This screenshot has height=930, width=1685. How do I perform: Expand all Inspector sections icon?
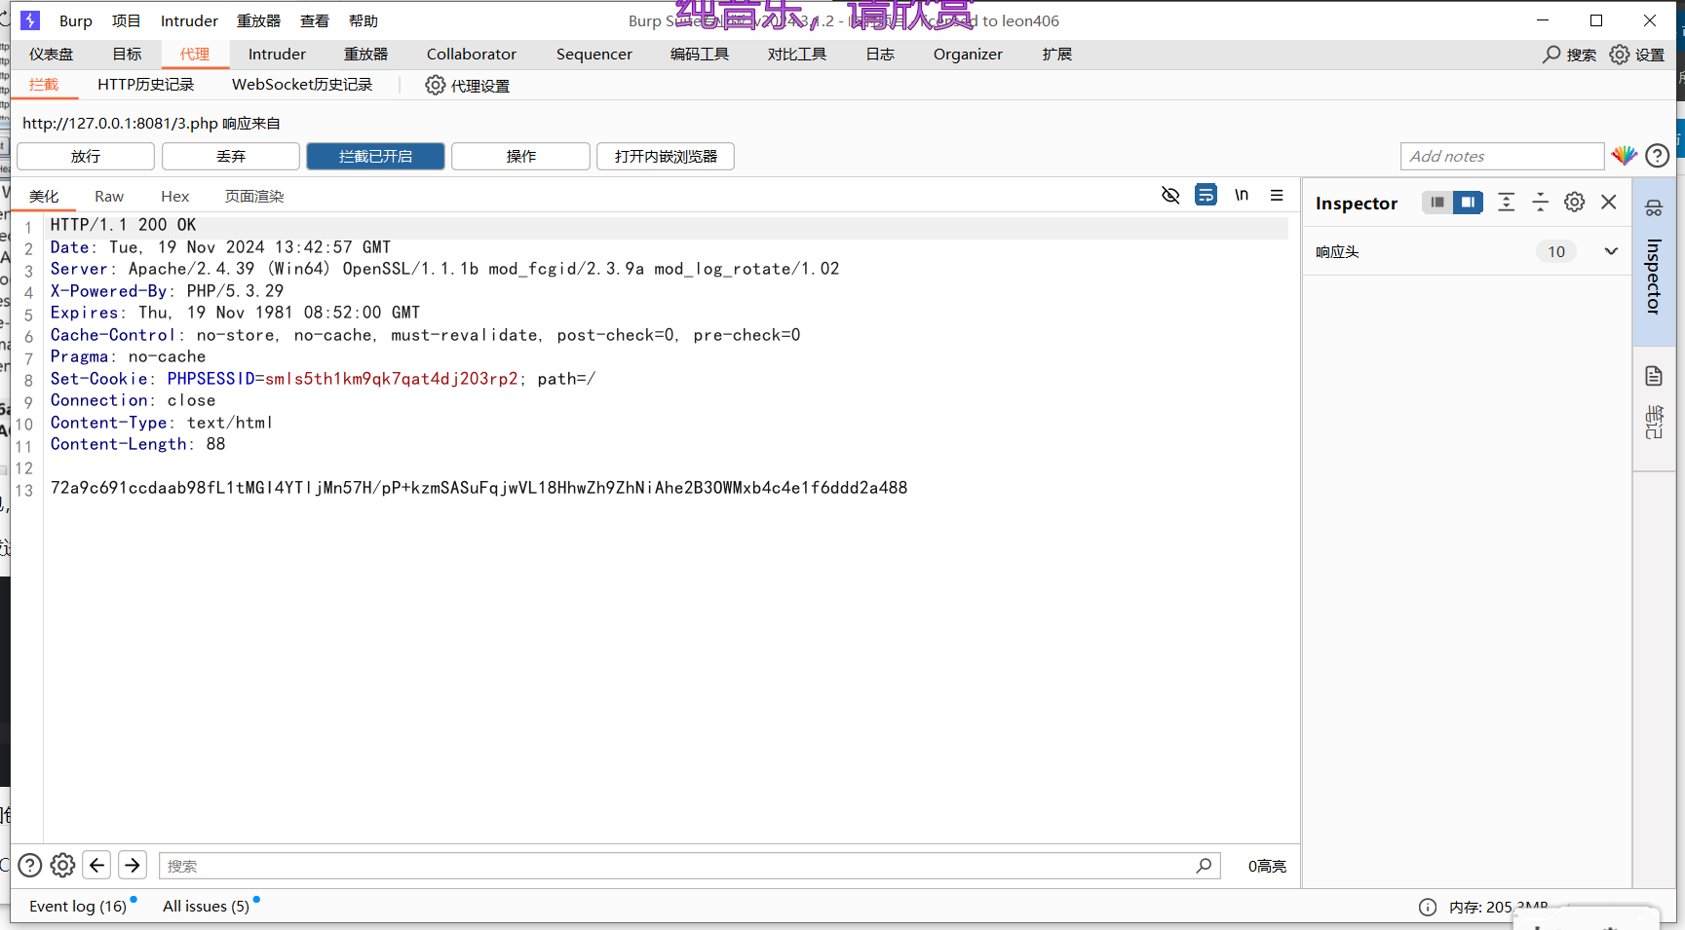[1506, 203]
